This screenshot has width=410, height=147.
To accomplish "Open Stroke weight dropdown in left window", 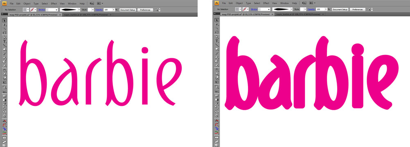I will pos(56,10).
